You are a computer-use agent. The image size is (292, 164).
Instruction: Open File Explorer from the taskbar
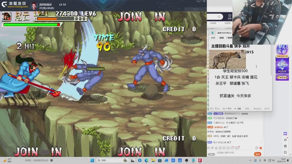[x=153, y=160]
